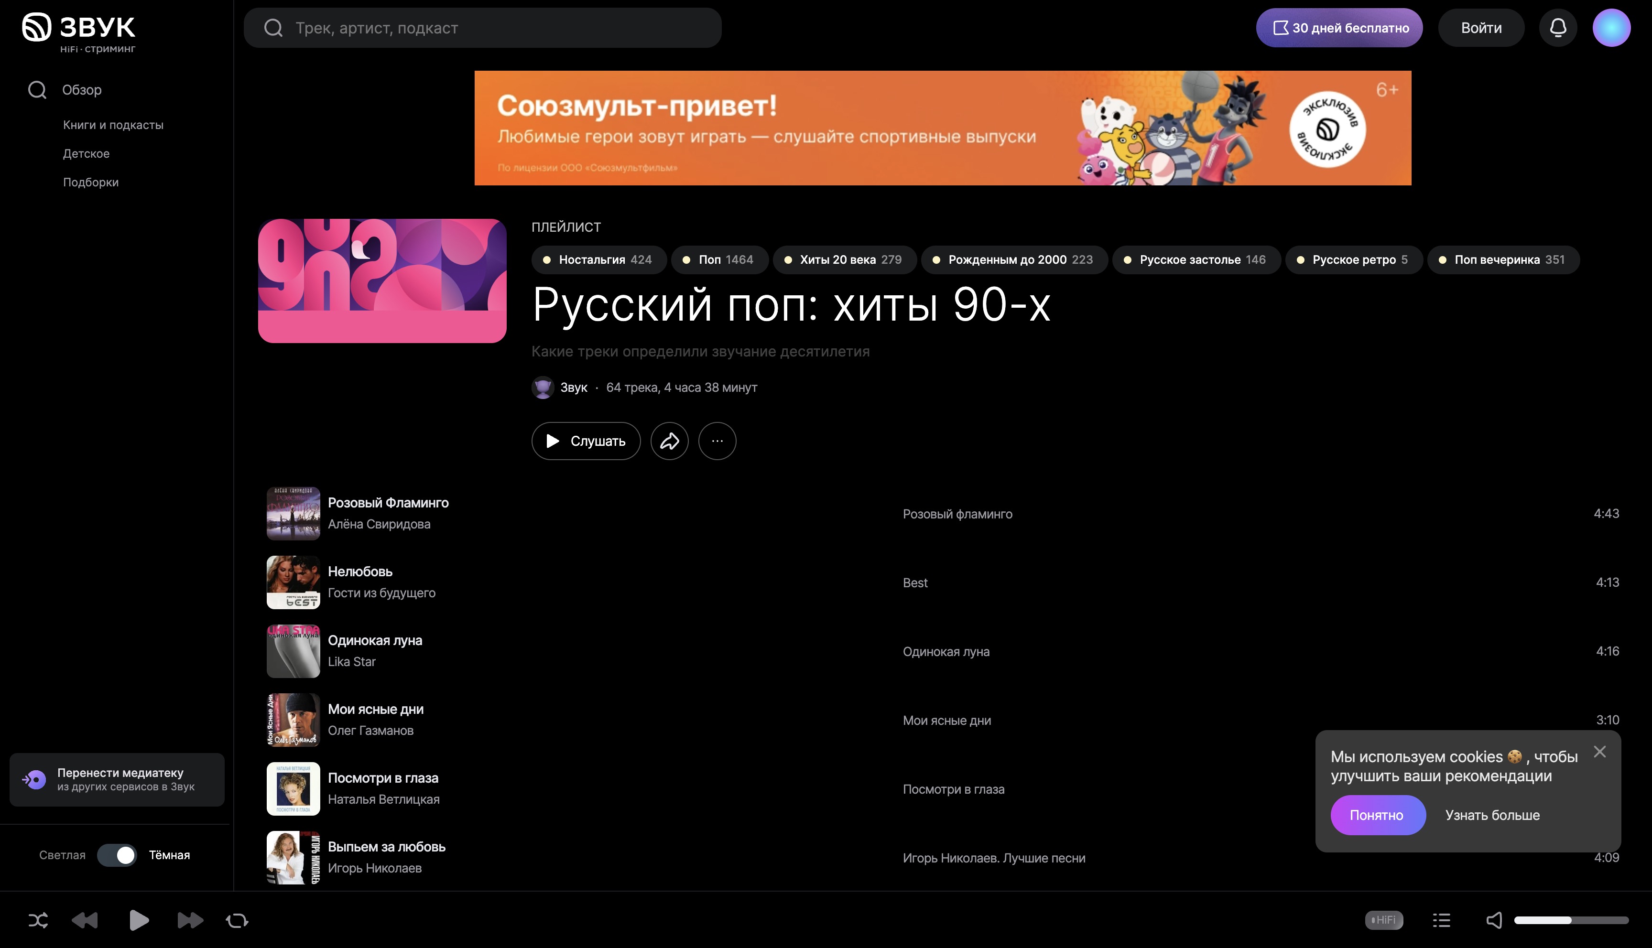Skip to the previous track

click(x=85, y=920)
